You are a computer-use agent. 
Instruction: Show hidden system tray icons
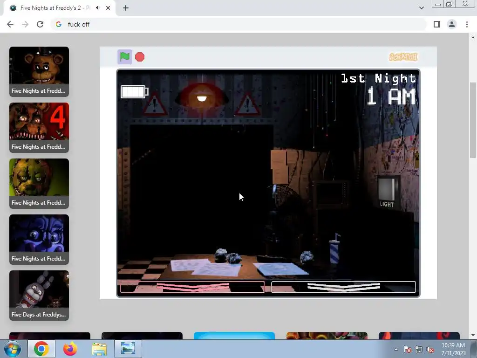[396, 349]
